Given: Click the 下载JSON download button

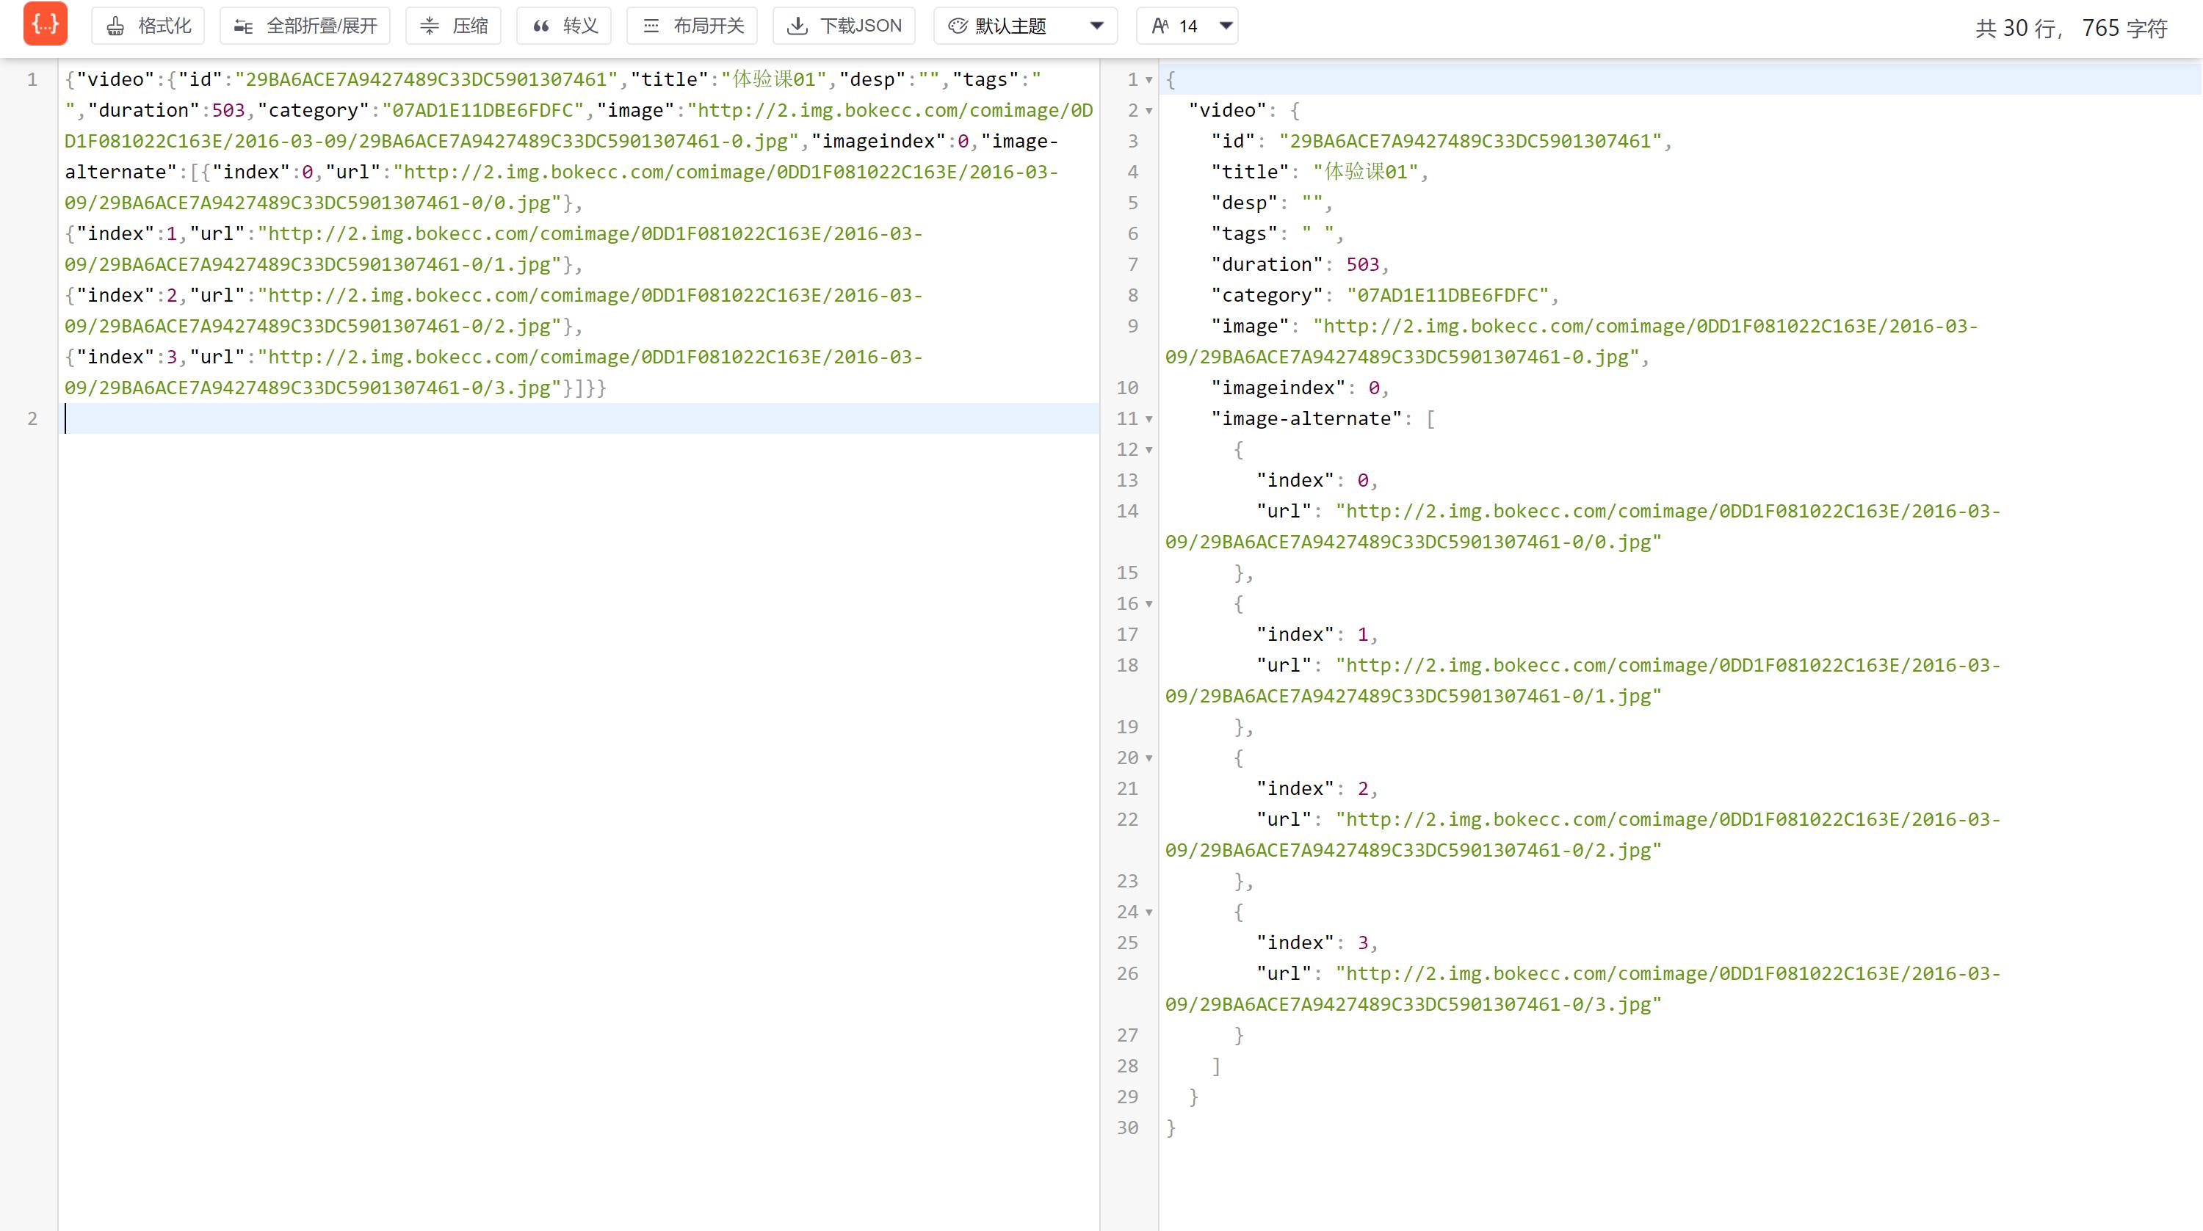Looking at the screenshot, I should (x=844, y=26).
